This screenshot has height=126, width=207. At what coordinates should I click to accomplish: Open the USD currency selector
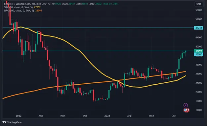pos(199,4)
